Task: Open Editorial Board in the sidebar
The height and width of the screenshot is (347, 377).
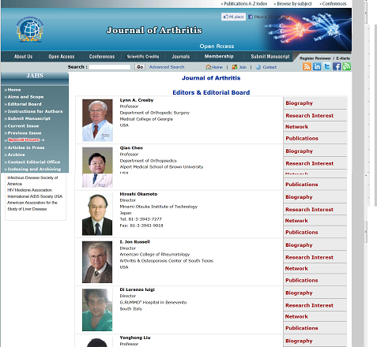Action: pos(25,104)
